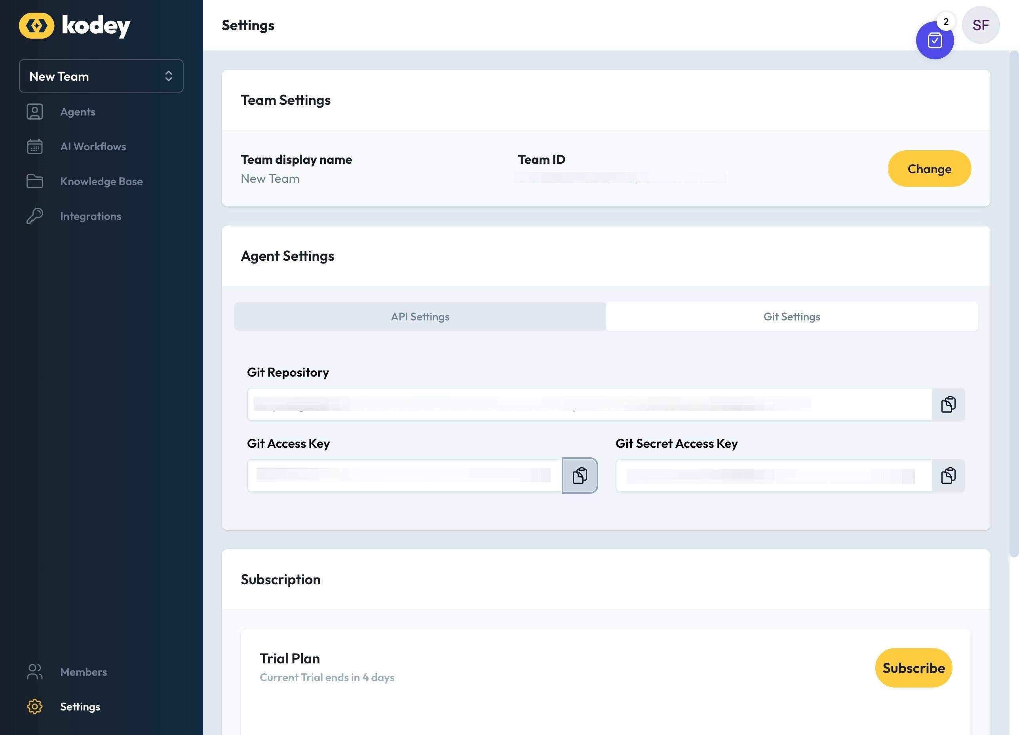
Task: Click the page vertical scrollbar
Action: tap(1013, 304)
